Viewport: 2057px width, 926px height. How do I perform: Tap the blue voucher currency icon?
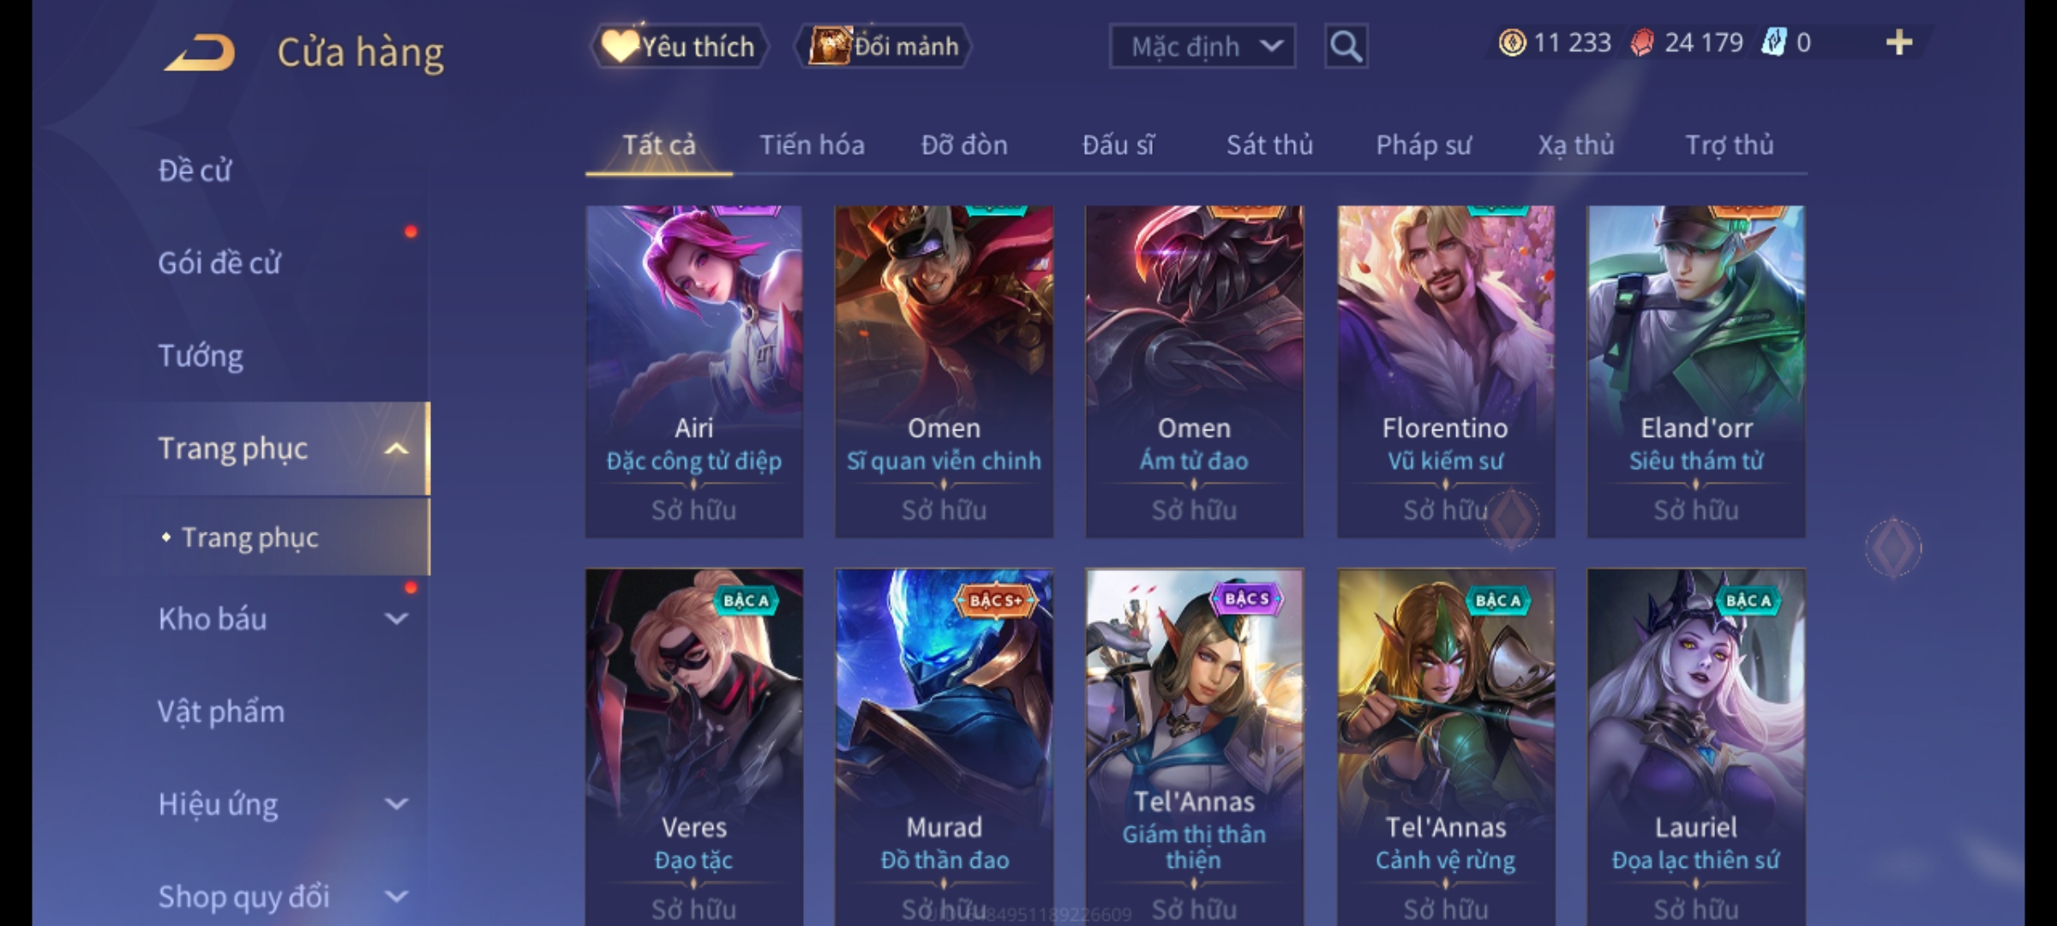pos(1772,43)
